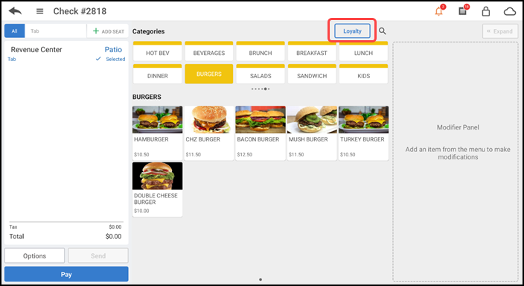Click the Expand button
The image size is (524, 286).
500,31
